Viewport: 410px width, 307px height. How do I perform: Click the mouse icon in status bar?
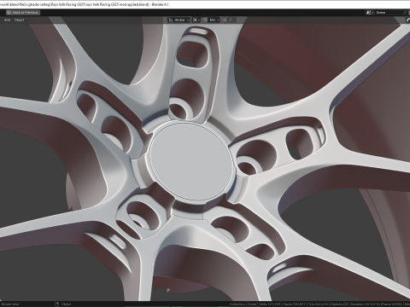pos(56,304)
